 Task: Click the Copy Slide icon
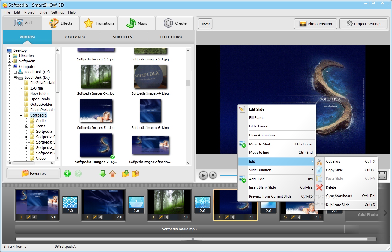point(319,170)
